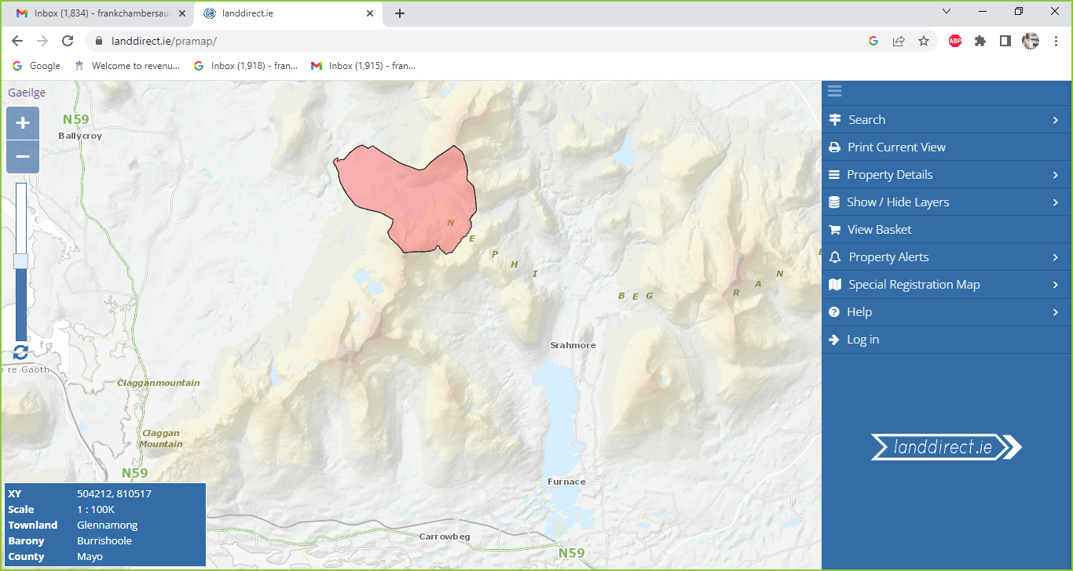Click the printer icon for Print Current View
The image size is (1073, 571).
click(x=834, y=147)
